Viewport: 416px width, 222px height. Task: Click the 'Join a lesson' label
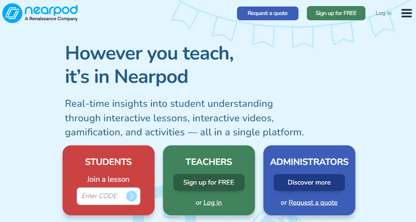(x=109, y=179)
